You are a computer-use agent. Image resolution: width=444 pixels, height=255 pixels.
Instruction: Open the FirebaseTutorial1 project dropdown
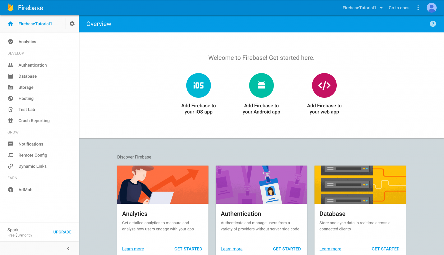pyautogui.click(x=362, y=8)
